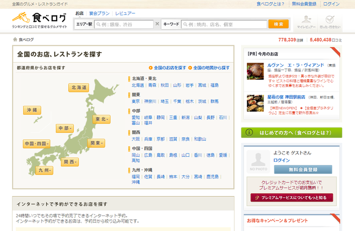
Task: Click the orange 検索 button
Action: (x=278, y=24)
